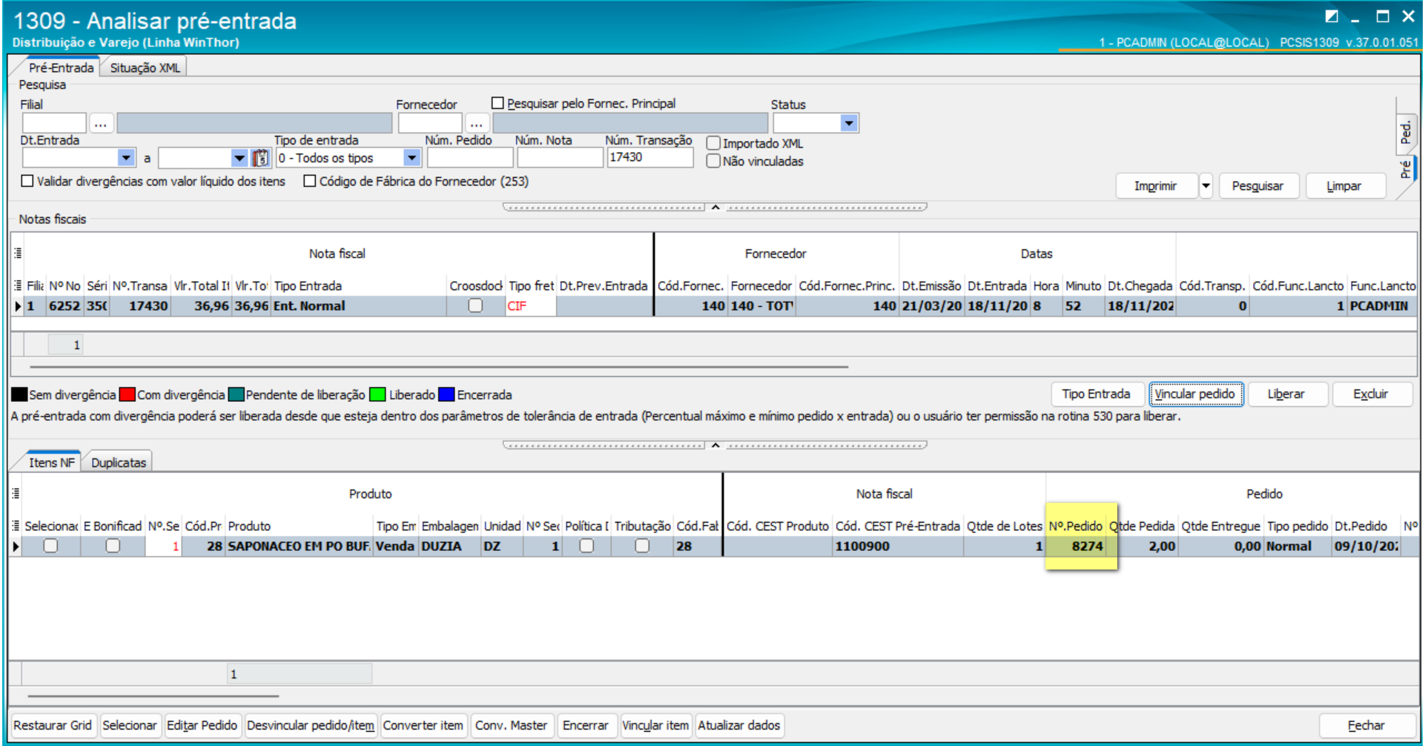This screenshot has width=1425, height=746.
Task: Check Validar divergências com valor líquido
Action: [27, 181]
